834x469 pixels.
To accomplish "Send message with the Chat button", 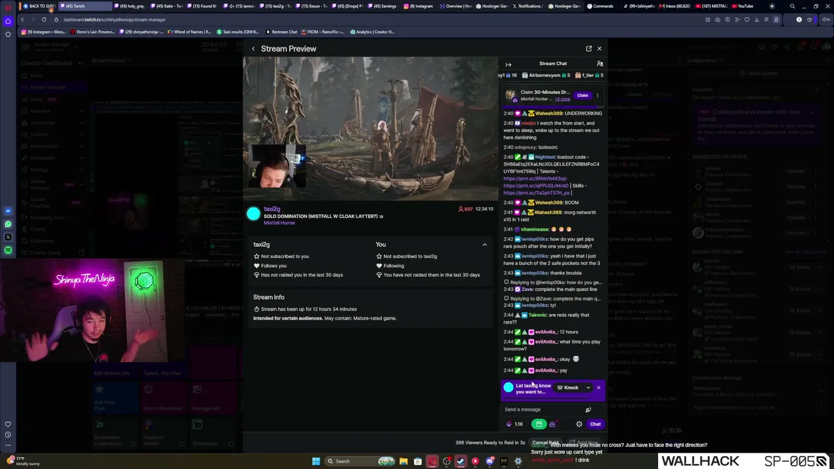I will (595, 424).
